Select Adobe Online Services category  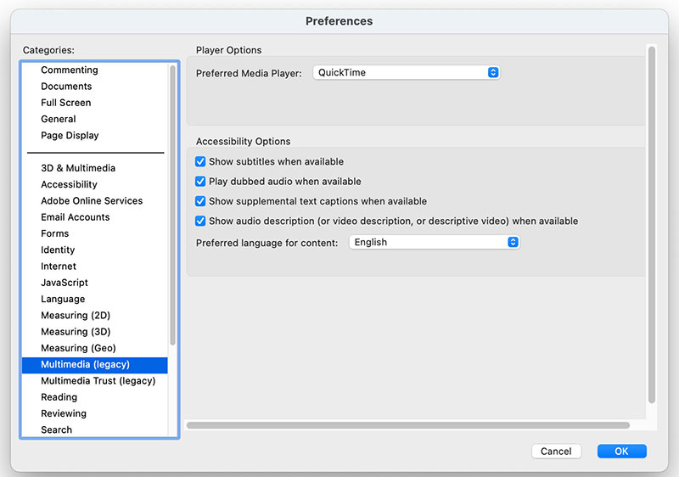92,201
